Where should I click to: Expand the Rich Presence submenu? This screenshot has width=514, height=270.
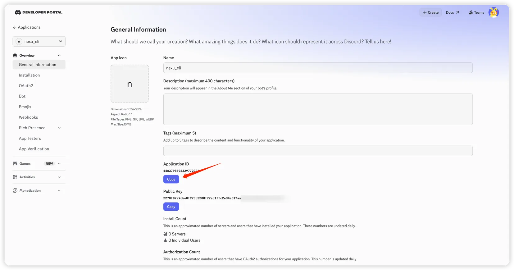point(59,128)
